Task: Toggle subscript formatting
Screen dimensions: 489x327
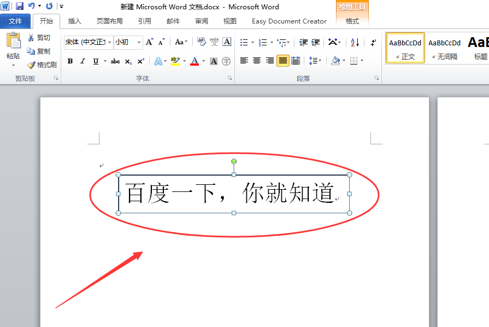Action: [x=128, y=61]
